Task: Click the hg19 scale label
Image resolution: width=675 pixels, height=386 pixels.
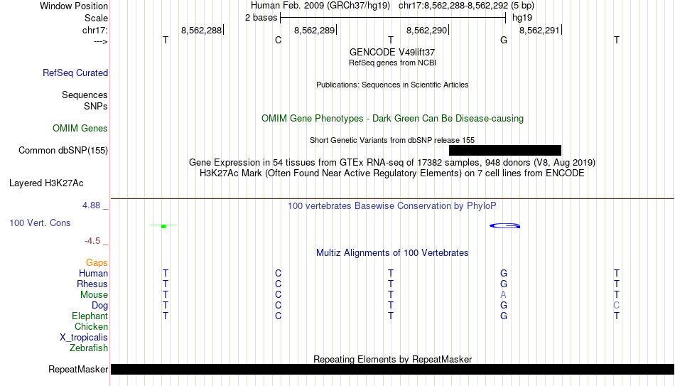Action: pyautogui.click(x=522, y=18)
